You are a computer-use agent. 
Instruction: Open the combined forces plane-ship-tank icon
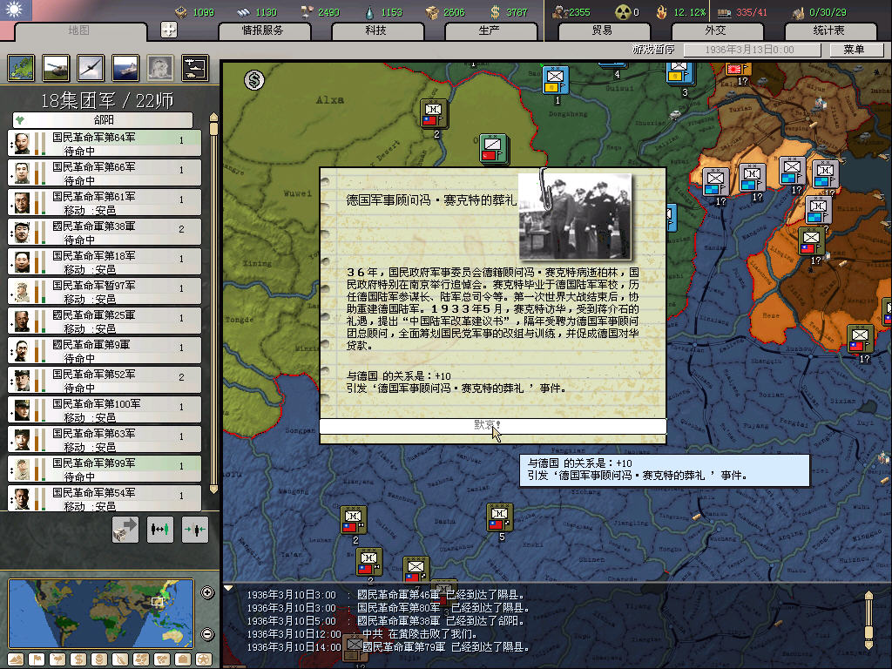click(x=195, y=68)
